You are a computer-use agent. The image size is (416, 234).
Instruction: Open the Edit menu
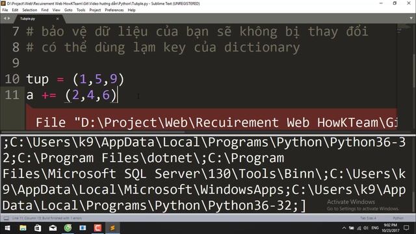pos(15,10)
